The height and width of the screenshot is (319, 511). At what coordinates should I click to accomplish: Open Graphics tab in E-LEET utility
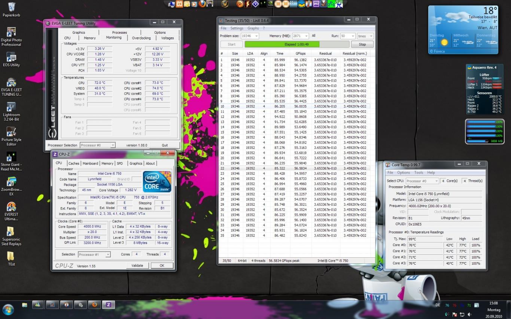79,33
